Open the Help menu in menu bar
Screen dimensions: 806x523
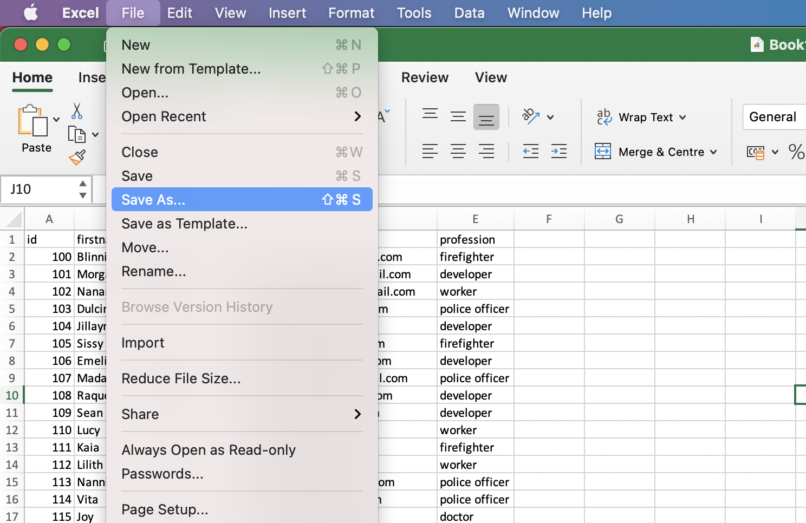[596, 13]
